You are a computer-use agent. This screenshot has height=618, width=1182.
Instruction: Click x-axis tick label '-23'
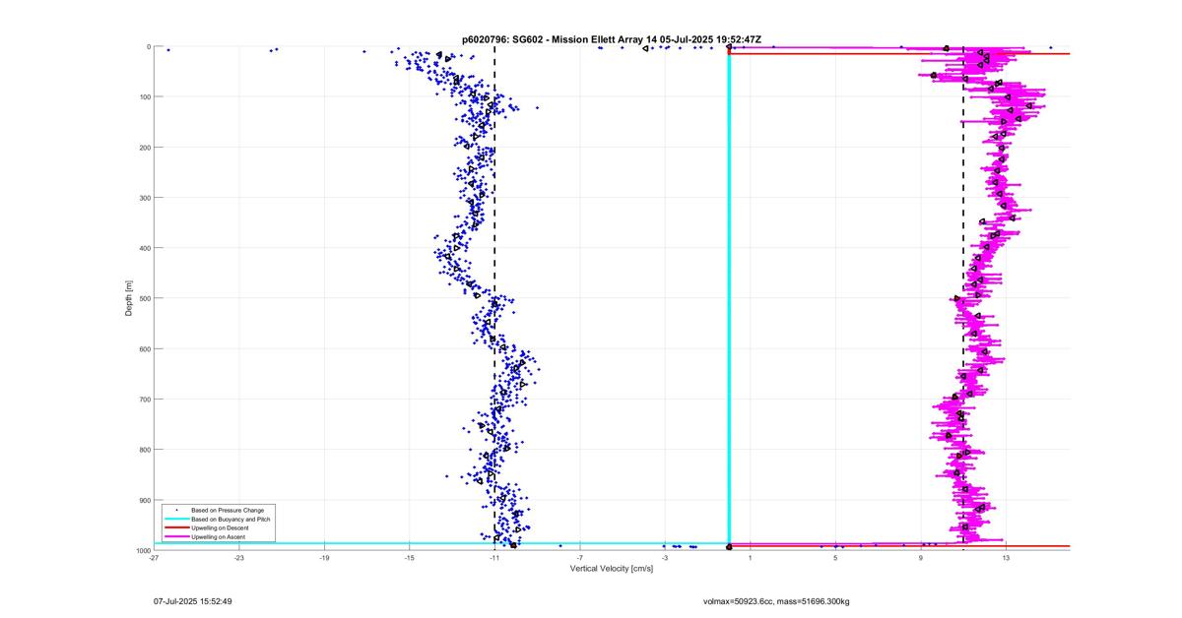239,558
